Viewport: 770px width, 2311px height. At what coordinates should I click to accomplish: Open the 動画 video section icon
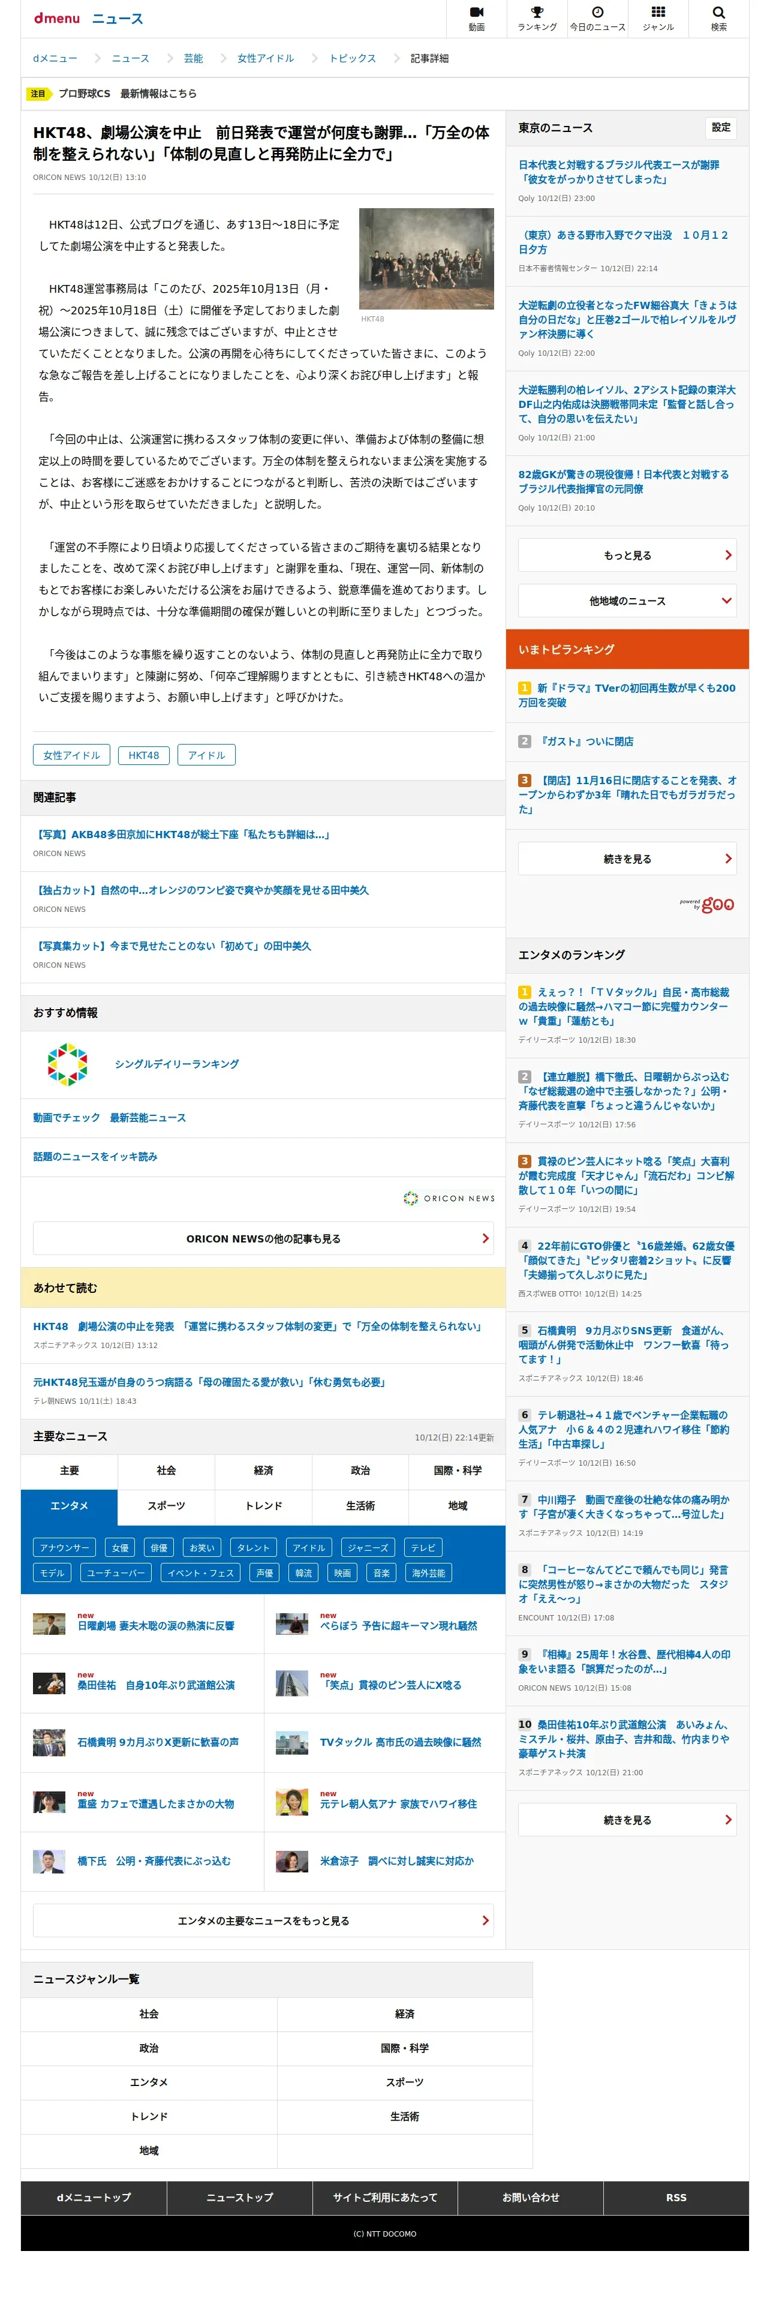[x=476, y=18]
